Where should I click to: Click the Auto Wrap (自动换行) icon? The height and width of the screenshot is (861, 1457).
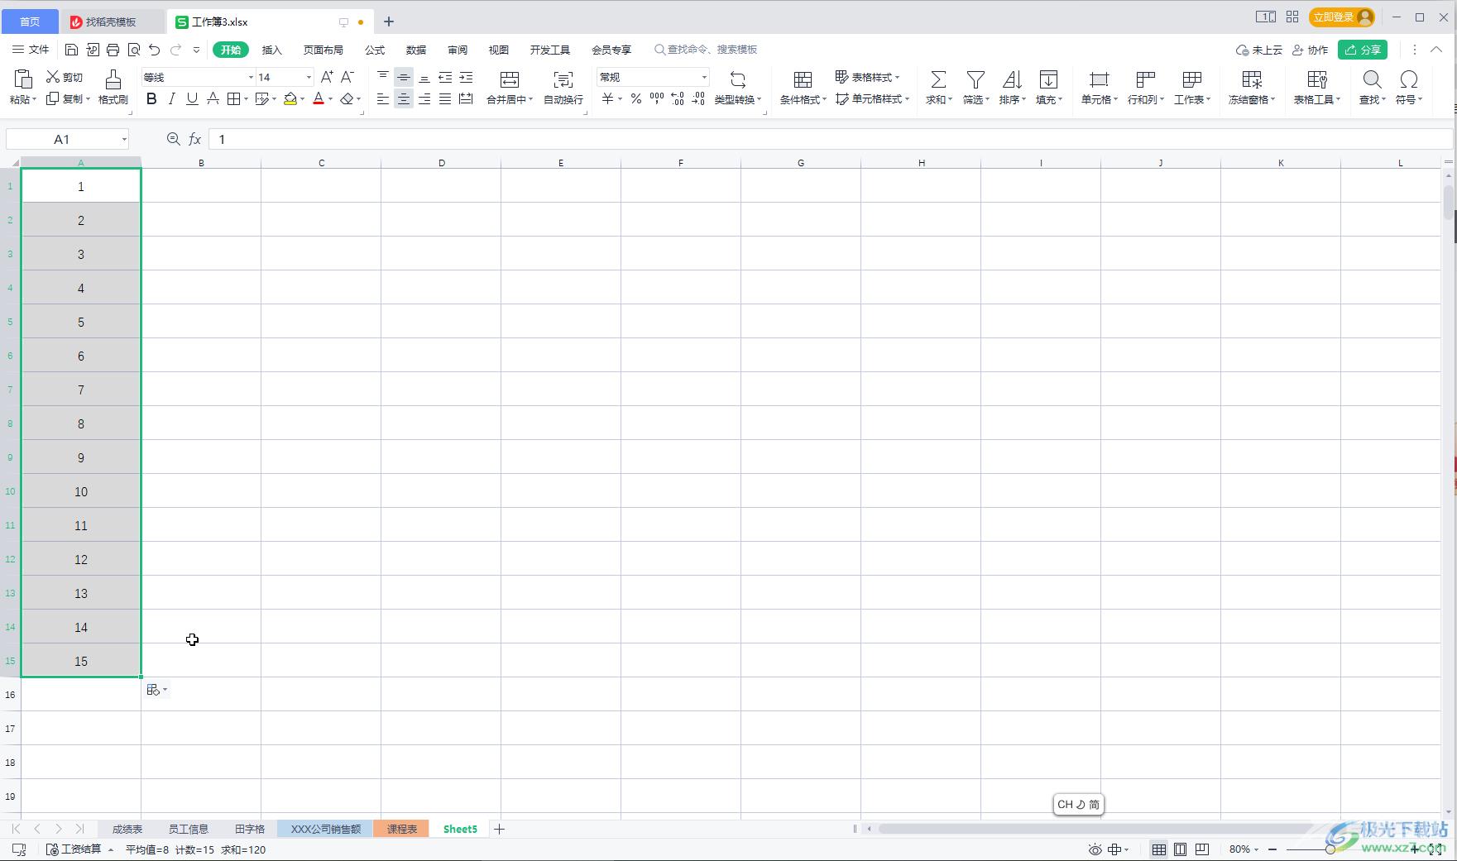point(563,79)
